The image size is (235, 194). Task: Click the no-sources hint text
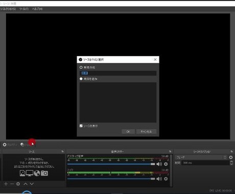tap(34, 163)
